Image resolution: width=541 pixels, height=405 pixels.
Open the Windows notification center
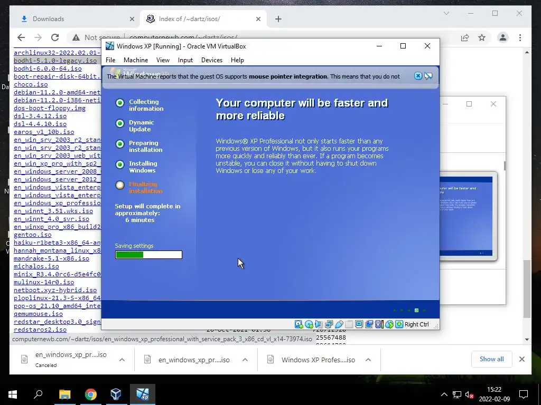[524, 394]
